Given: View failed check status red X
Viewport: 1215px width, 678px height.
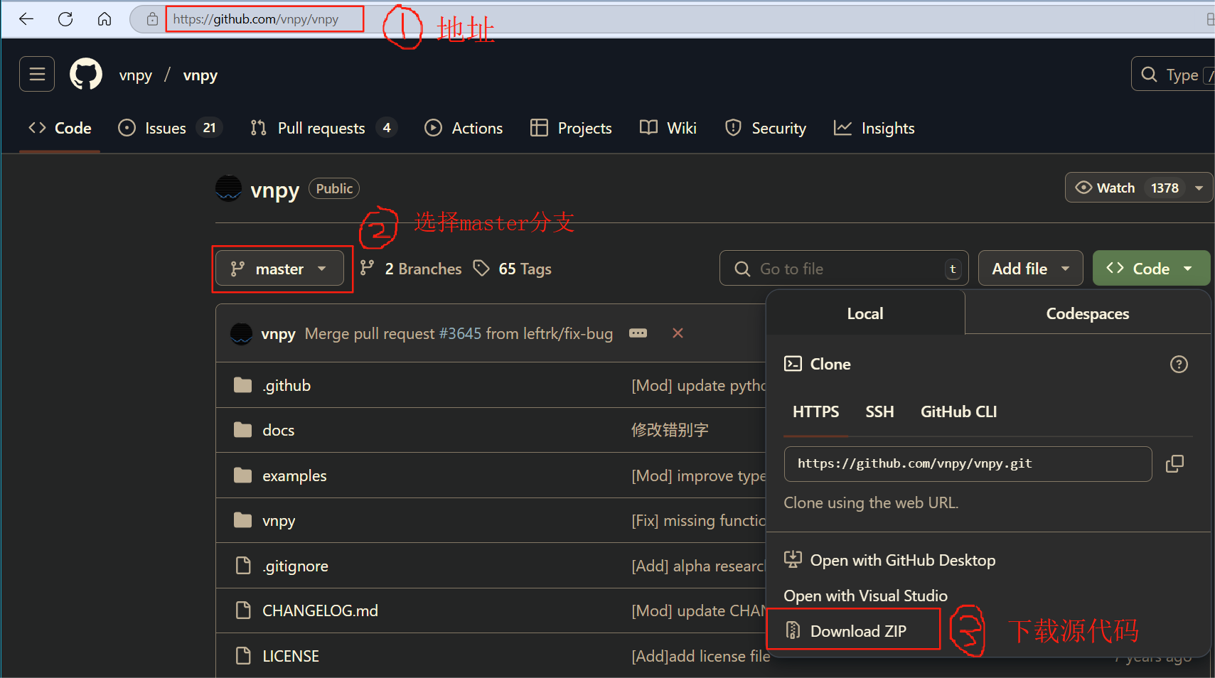Looking at the screenshot, I should [x=678, y=333].
